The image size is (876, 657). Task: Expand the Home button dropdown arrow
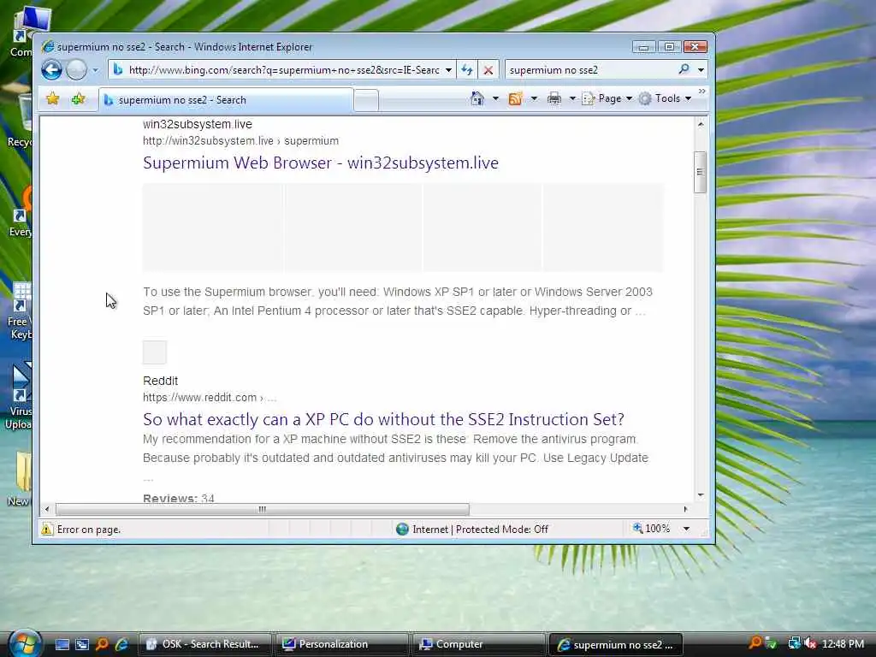[x=495, y=98]
